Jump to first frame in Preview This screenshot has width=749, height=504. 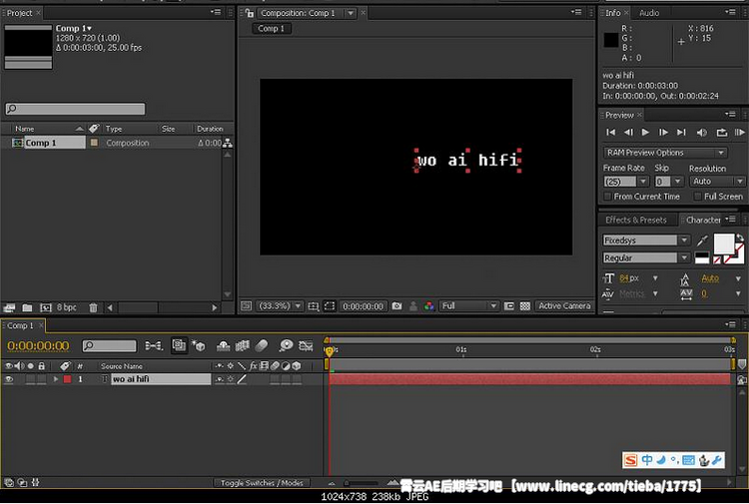click(610, 132)
